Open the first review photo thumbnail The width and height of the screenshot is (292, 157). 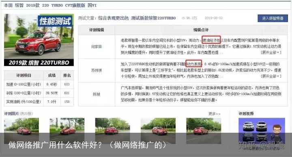tap(21, 131)
